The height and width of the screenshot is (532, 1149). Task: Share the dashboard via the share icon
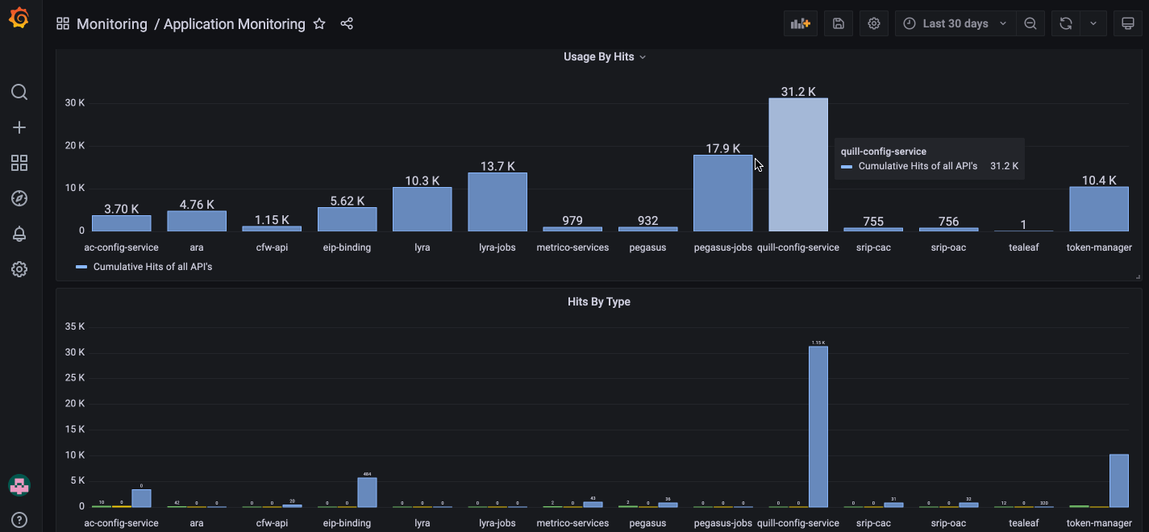pos(347,23)
